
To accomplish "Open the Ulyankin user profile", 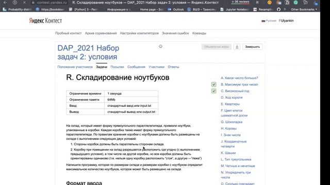I will tap(286, 21).
